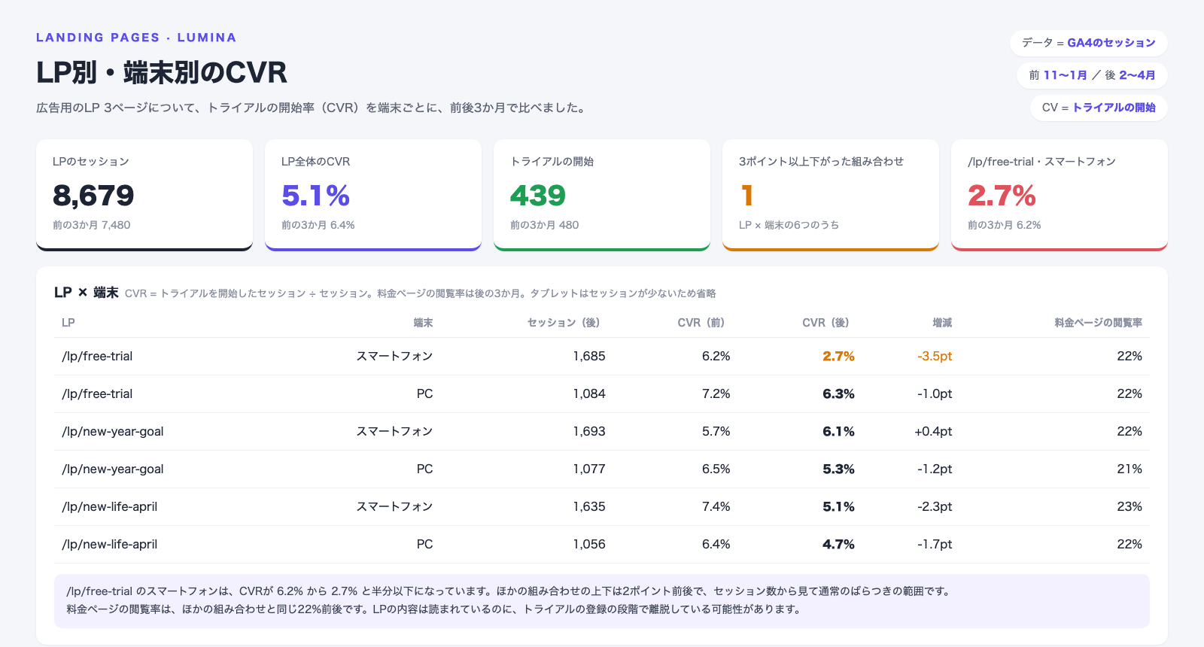This screenshot has height=647, width=1204.
Task: Select the -1.2pt change value
Action: tap(935, 469)
